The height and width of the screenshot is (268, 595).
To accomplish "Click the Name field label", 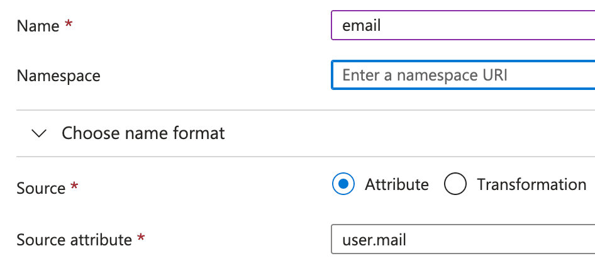I will point(38,26).
